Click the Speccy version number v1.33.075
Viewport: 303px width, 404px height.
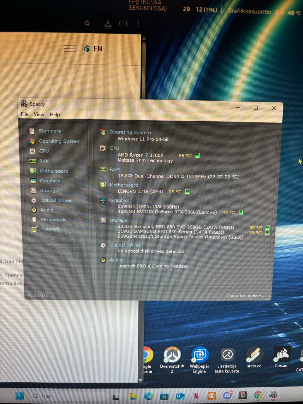click(38, 295)
